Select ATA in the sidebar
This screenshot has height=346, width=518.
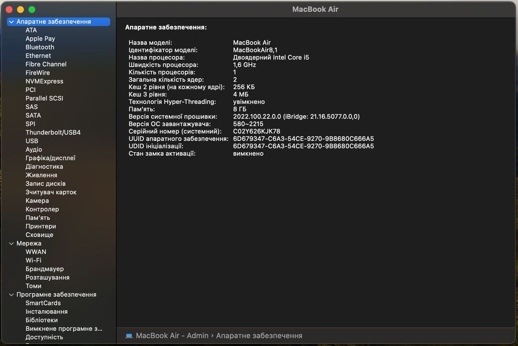pyautogui.click(x=31, y=30)
